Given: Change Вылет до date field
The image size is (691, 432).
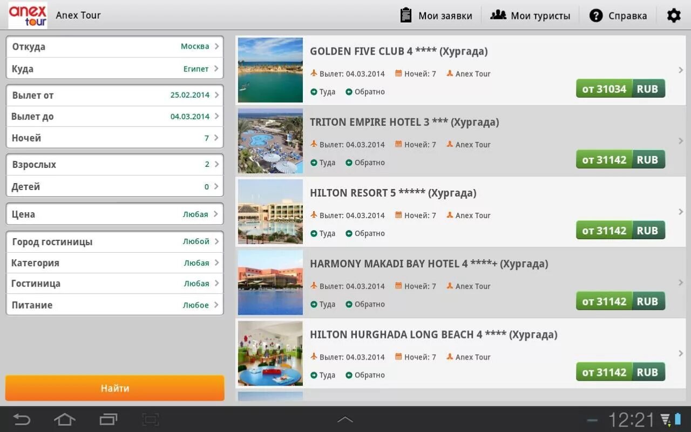Looking at the screenshot, I should click(x=114, y=116).
